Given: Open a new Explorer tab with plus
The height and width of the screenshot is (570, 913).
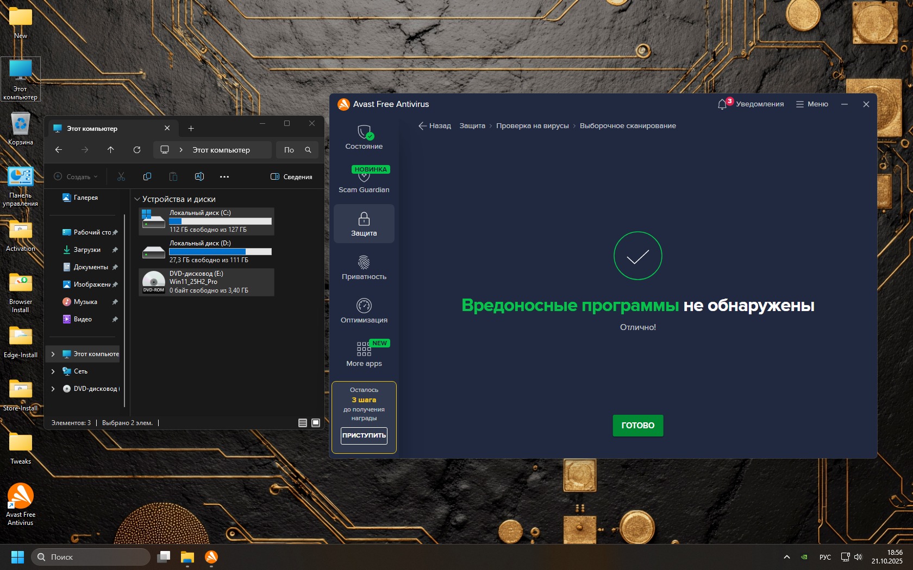Looking at the screenshot, I should point(191,128).
